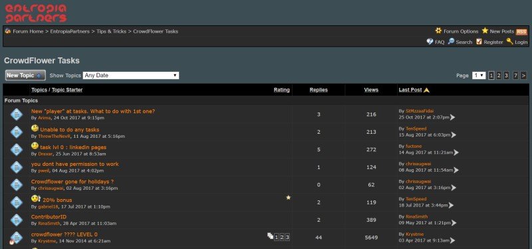
Task: Open EntropiaPartners breadcrumb link
Action: point(70,31)
